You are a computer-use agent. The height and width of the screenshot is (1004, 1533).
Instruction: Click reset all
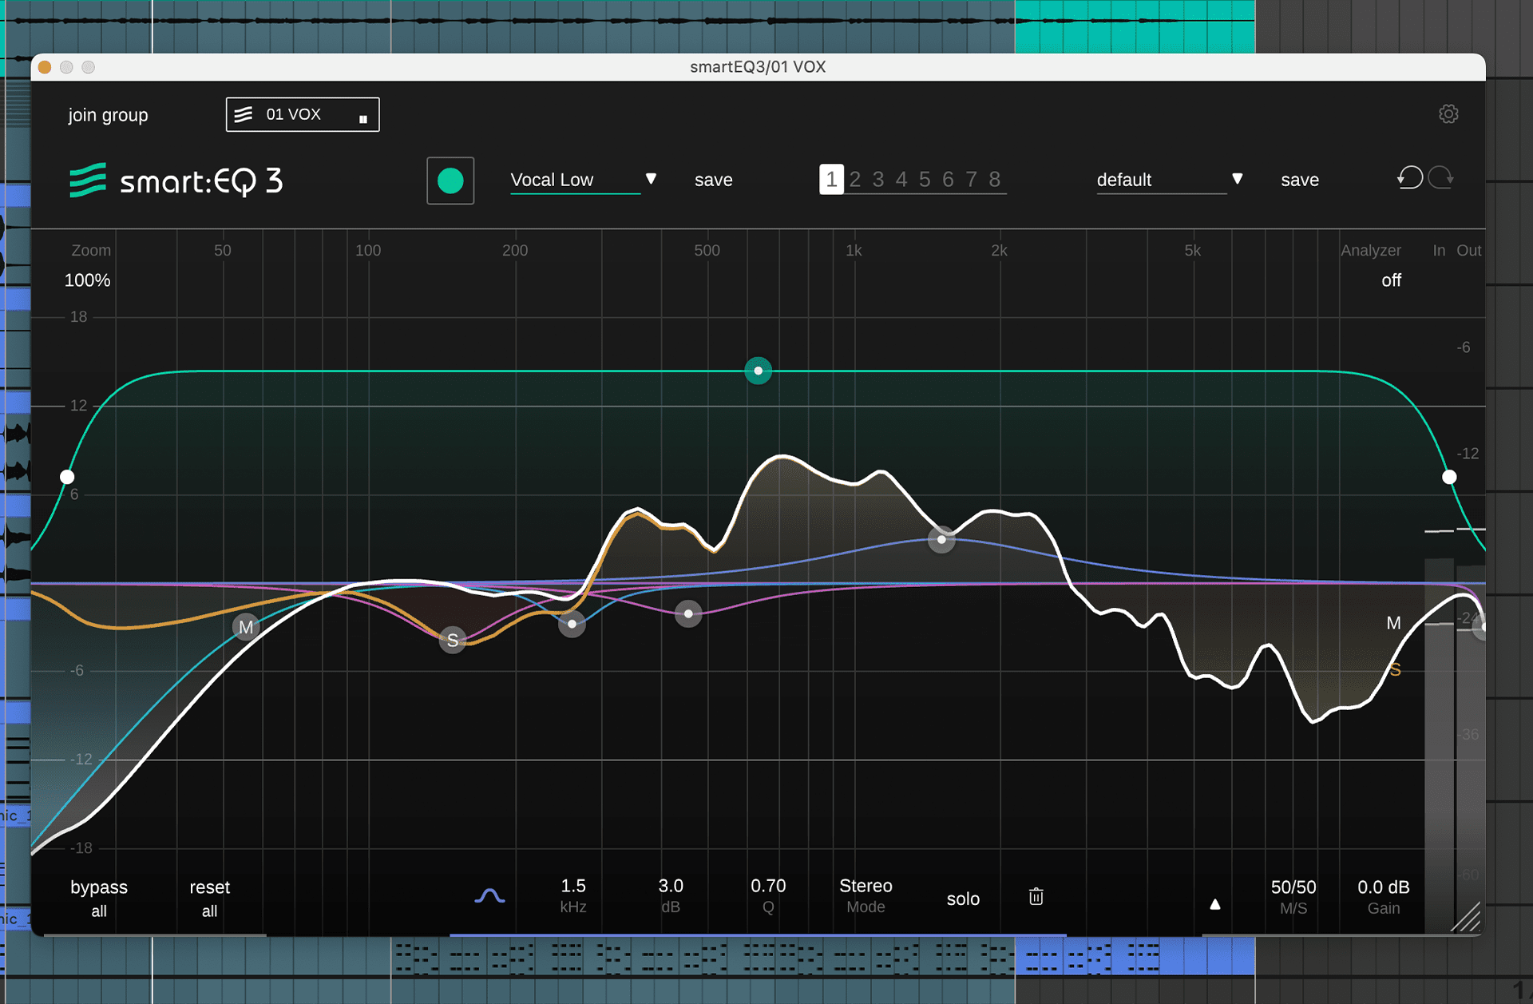point(209,898)
